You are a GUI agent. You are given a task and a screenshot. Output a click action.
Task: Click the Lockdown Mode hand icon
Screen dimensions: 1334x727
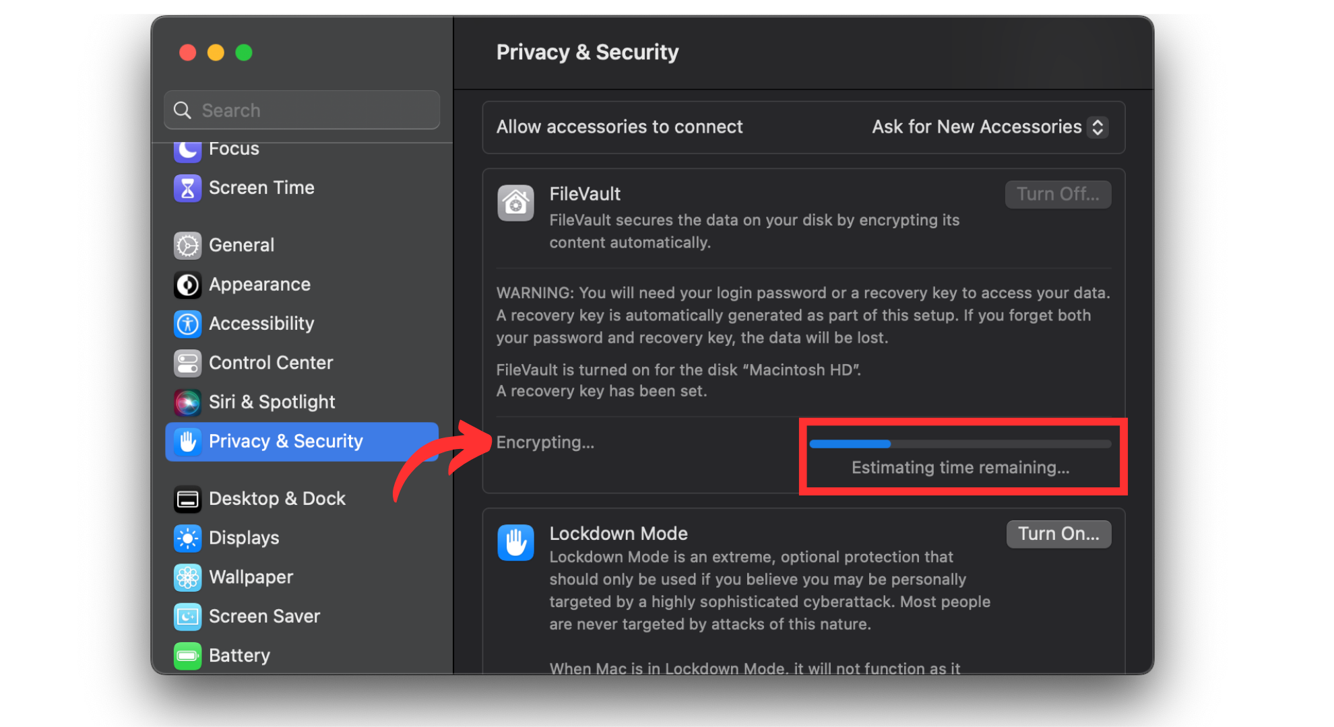[515, 543]
